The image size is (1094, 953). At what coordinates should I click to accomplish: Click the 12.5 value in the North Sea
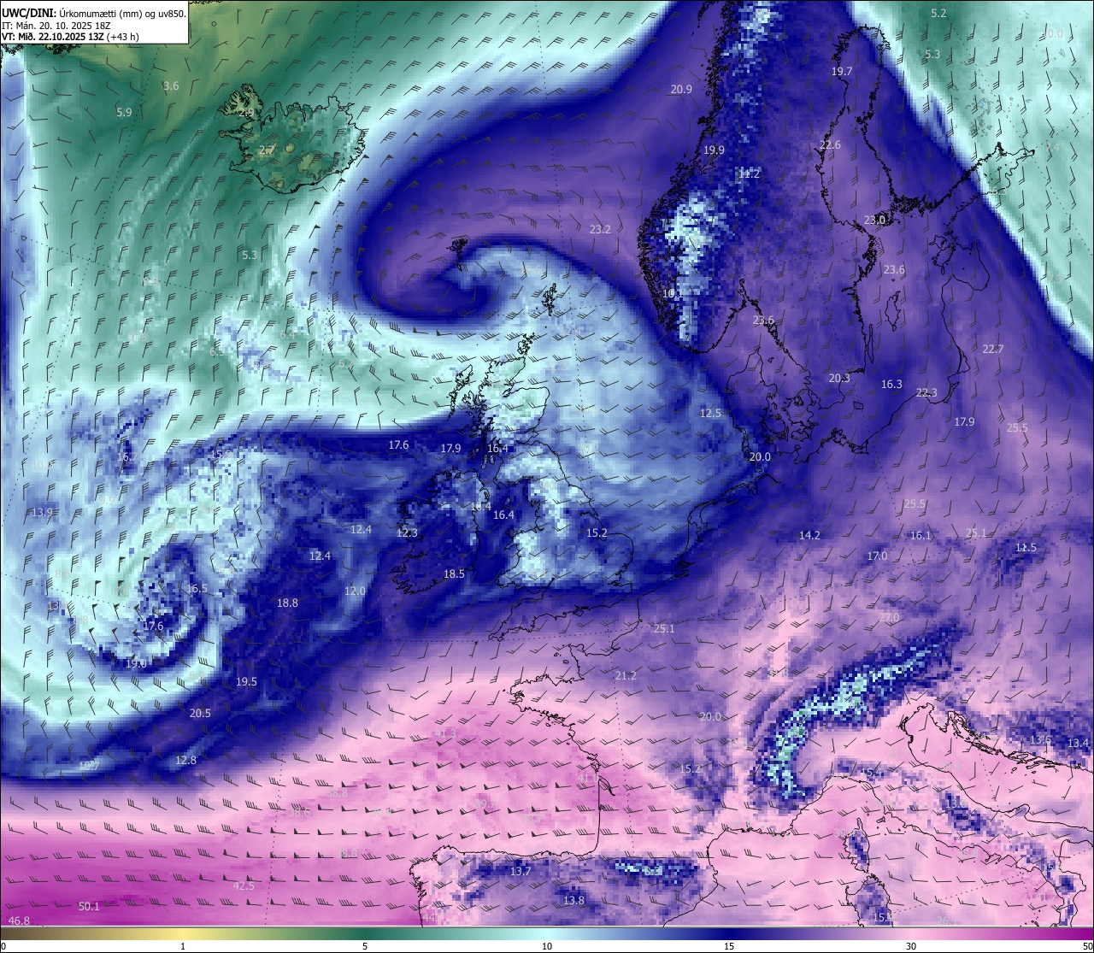point(710,413)
